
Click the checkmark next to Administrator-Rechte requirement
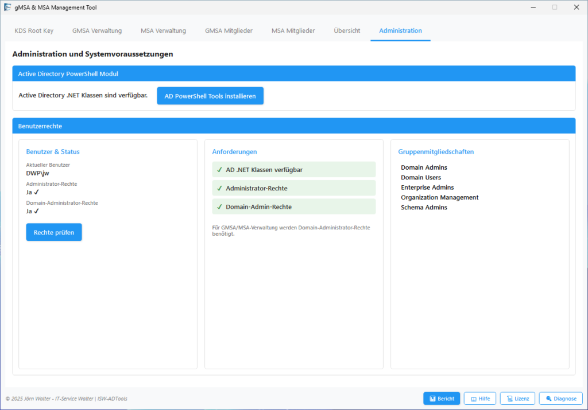(219, 188)
